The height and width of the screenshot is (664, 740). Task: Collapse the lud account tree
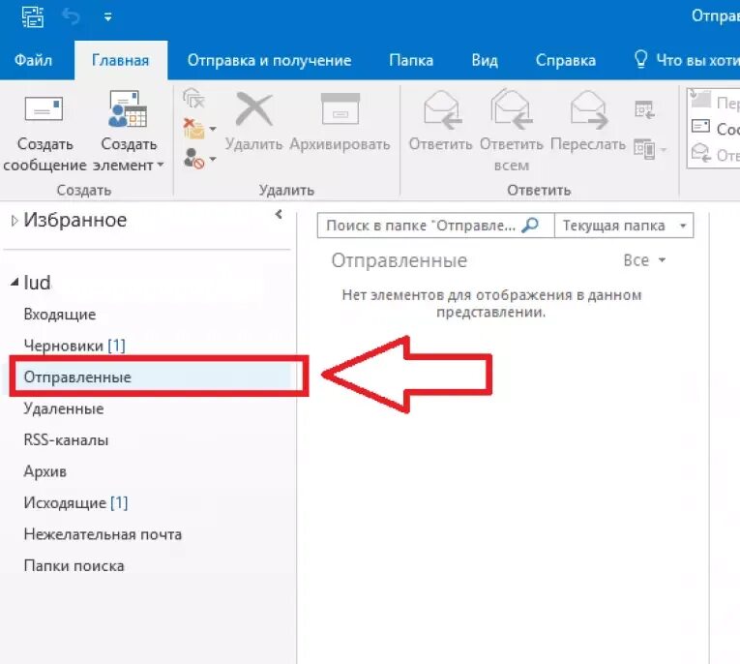click(15, 283)
